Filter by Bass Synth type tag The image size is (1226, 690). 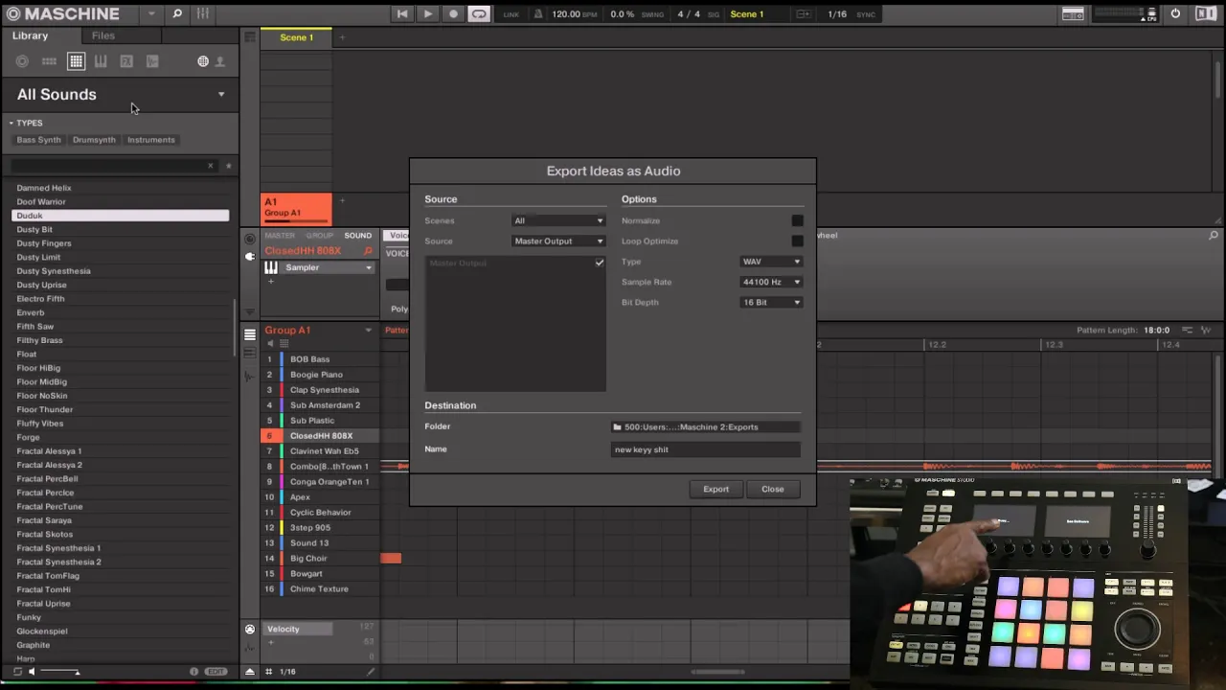point(38,140)
